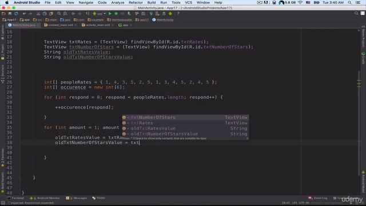Screen dimensions: 366x206
Task: Click the Paste toolbar icon
Action: tap(51, 14)
